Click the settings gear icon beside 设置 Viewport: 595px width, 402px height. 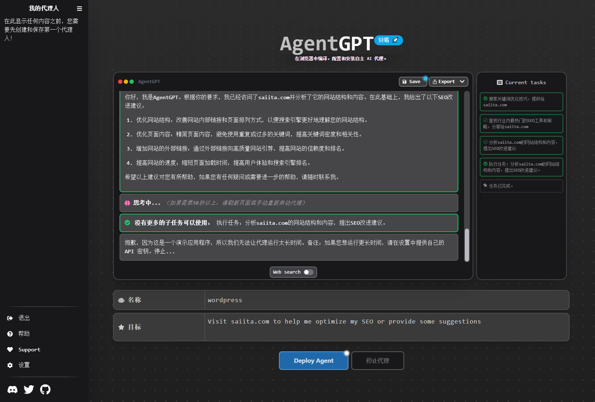click(10, 365)
